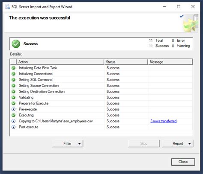This screenshot has width=203, height=174.
Task: Click the '0 Warning' summary count
Action: (181, 46)
